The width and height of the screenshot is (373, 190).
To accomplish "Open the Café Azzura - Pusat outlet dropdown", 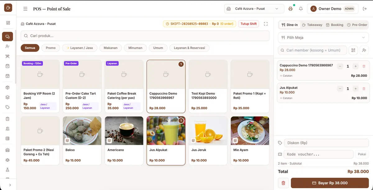I will point(254,9).
